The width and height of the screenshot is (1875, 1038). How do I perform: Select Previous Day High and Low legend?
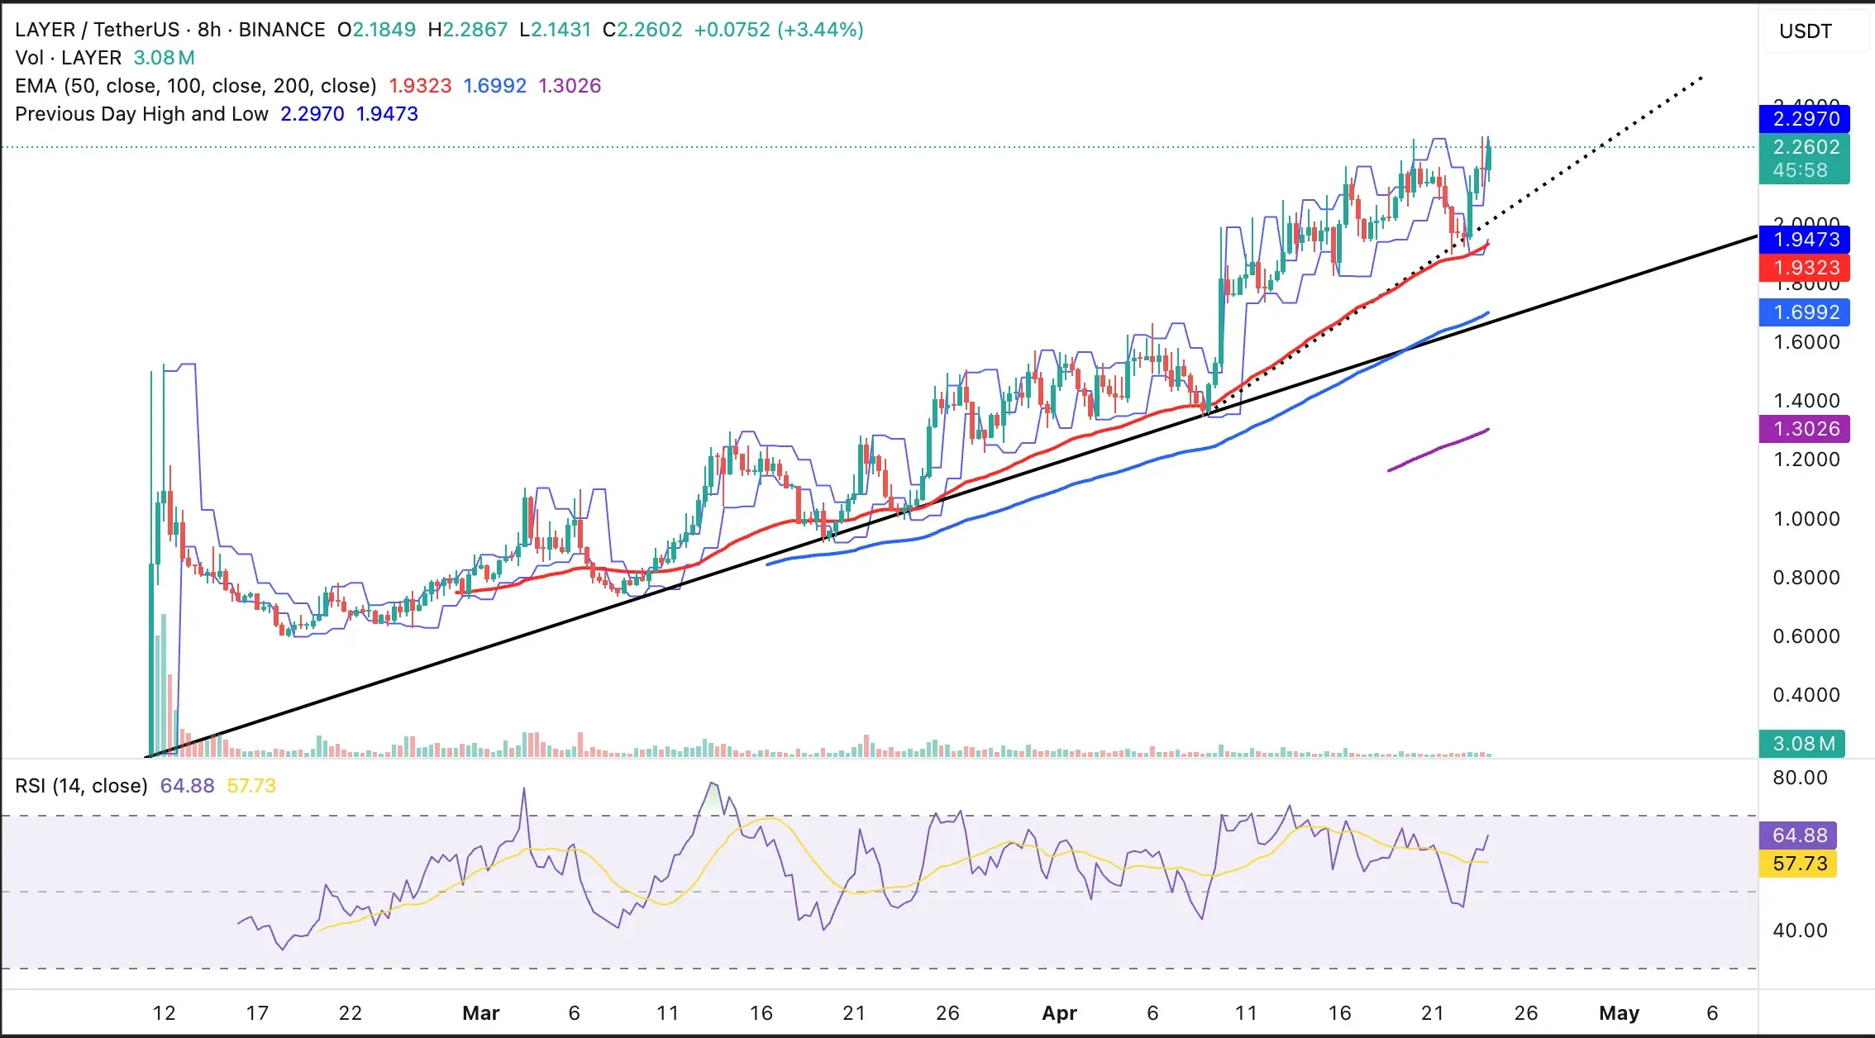coord(141,114)
